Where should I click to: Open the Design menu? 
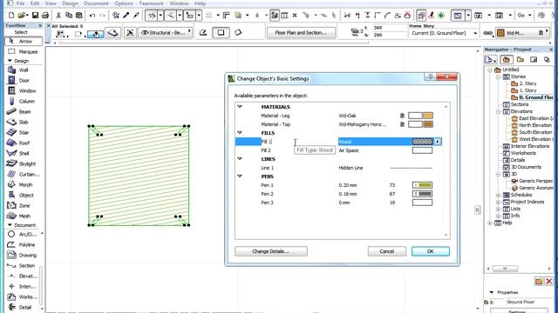click(x=70, y=3)
